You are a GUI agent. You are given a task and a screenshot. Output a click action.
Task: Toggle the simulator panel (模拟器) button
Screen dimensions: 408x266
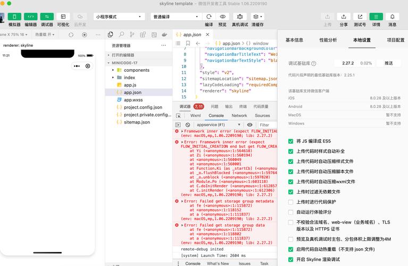point(14,16)
